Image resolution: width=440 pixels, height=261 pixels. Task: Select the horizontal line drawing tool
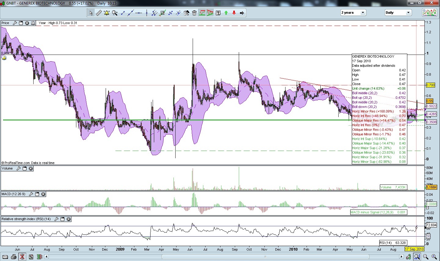point(139,13)
